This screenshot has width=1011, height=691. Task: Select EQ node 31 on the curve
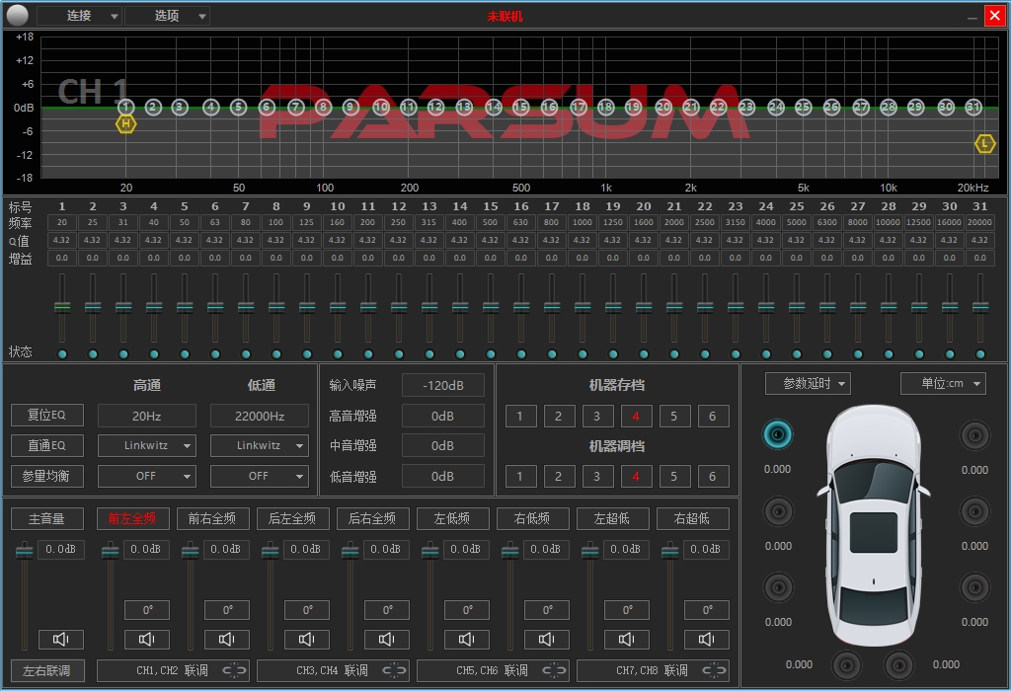[972, 107]
